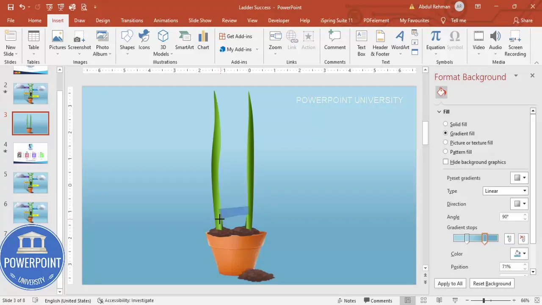
Task: Open the Zoom insert tool
Action: [275, 44]
